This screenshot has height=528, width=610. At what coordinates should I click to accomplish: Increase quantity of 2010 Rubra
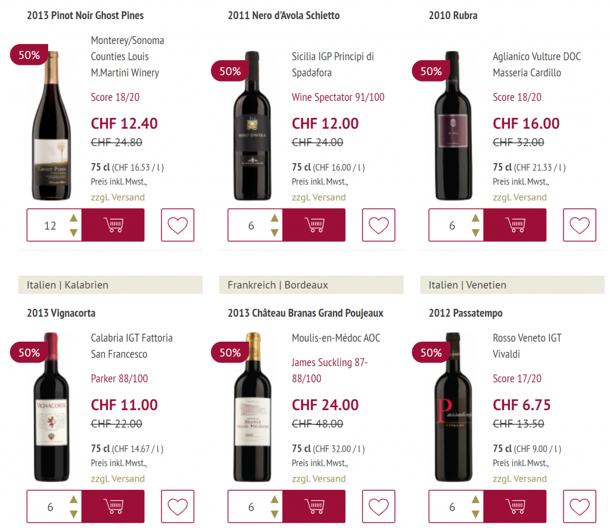tap(475, 218)
